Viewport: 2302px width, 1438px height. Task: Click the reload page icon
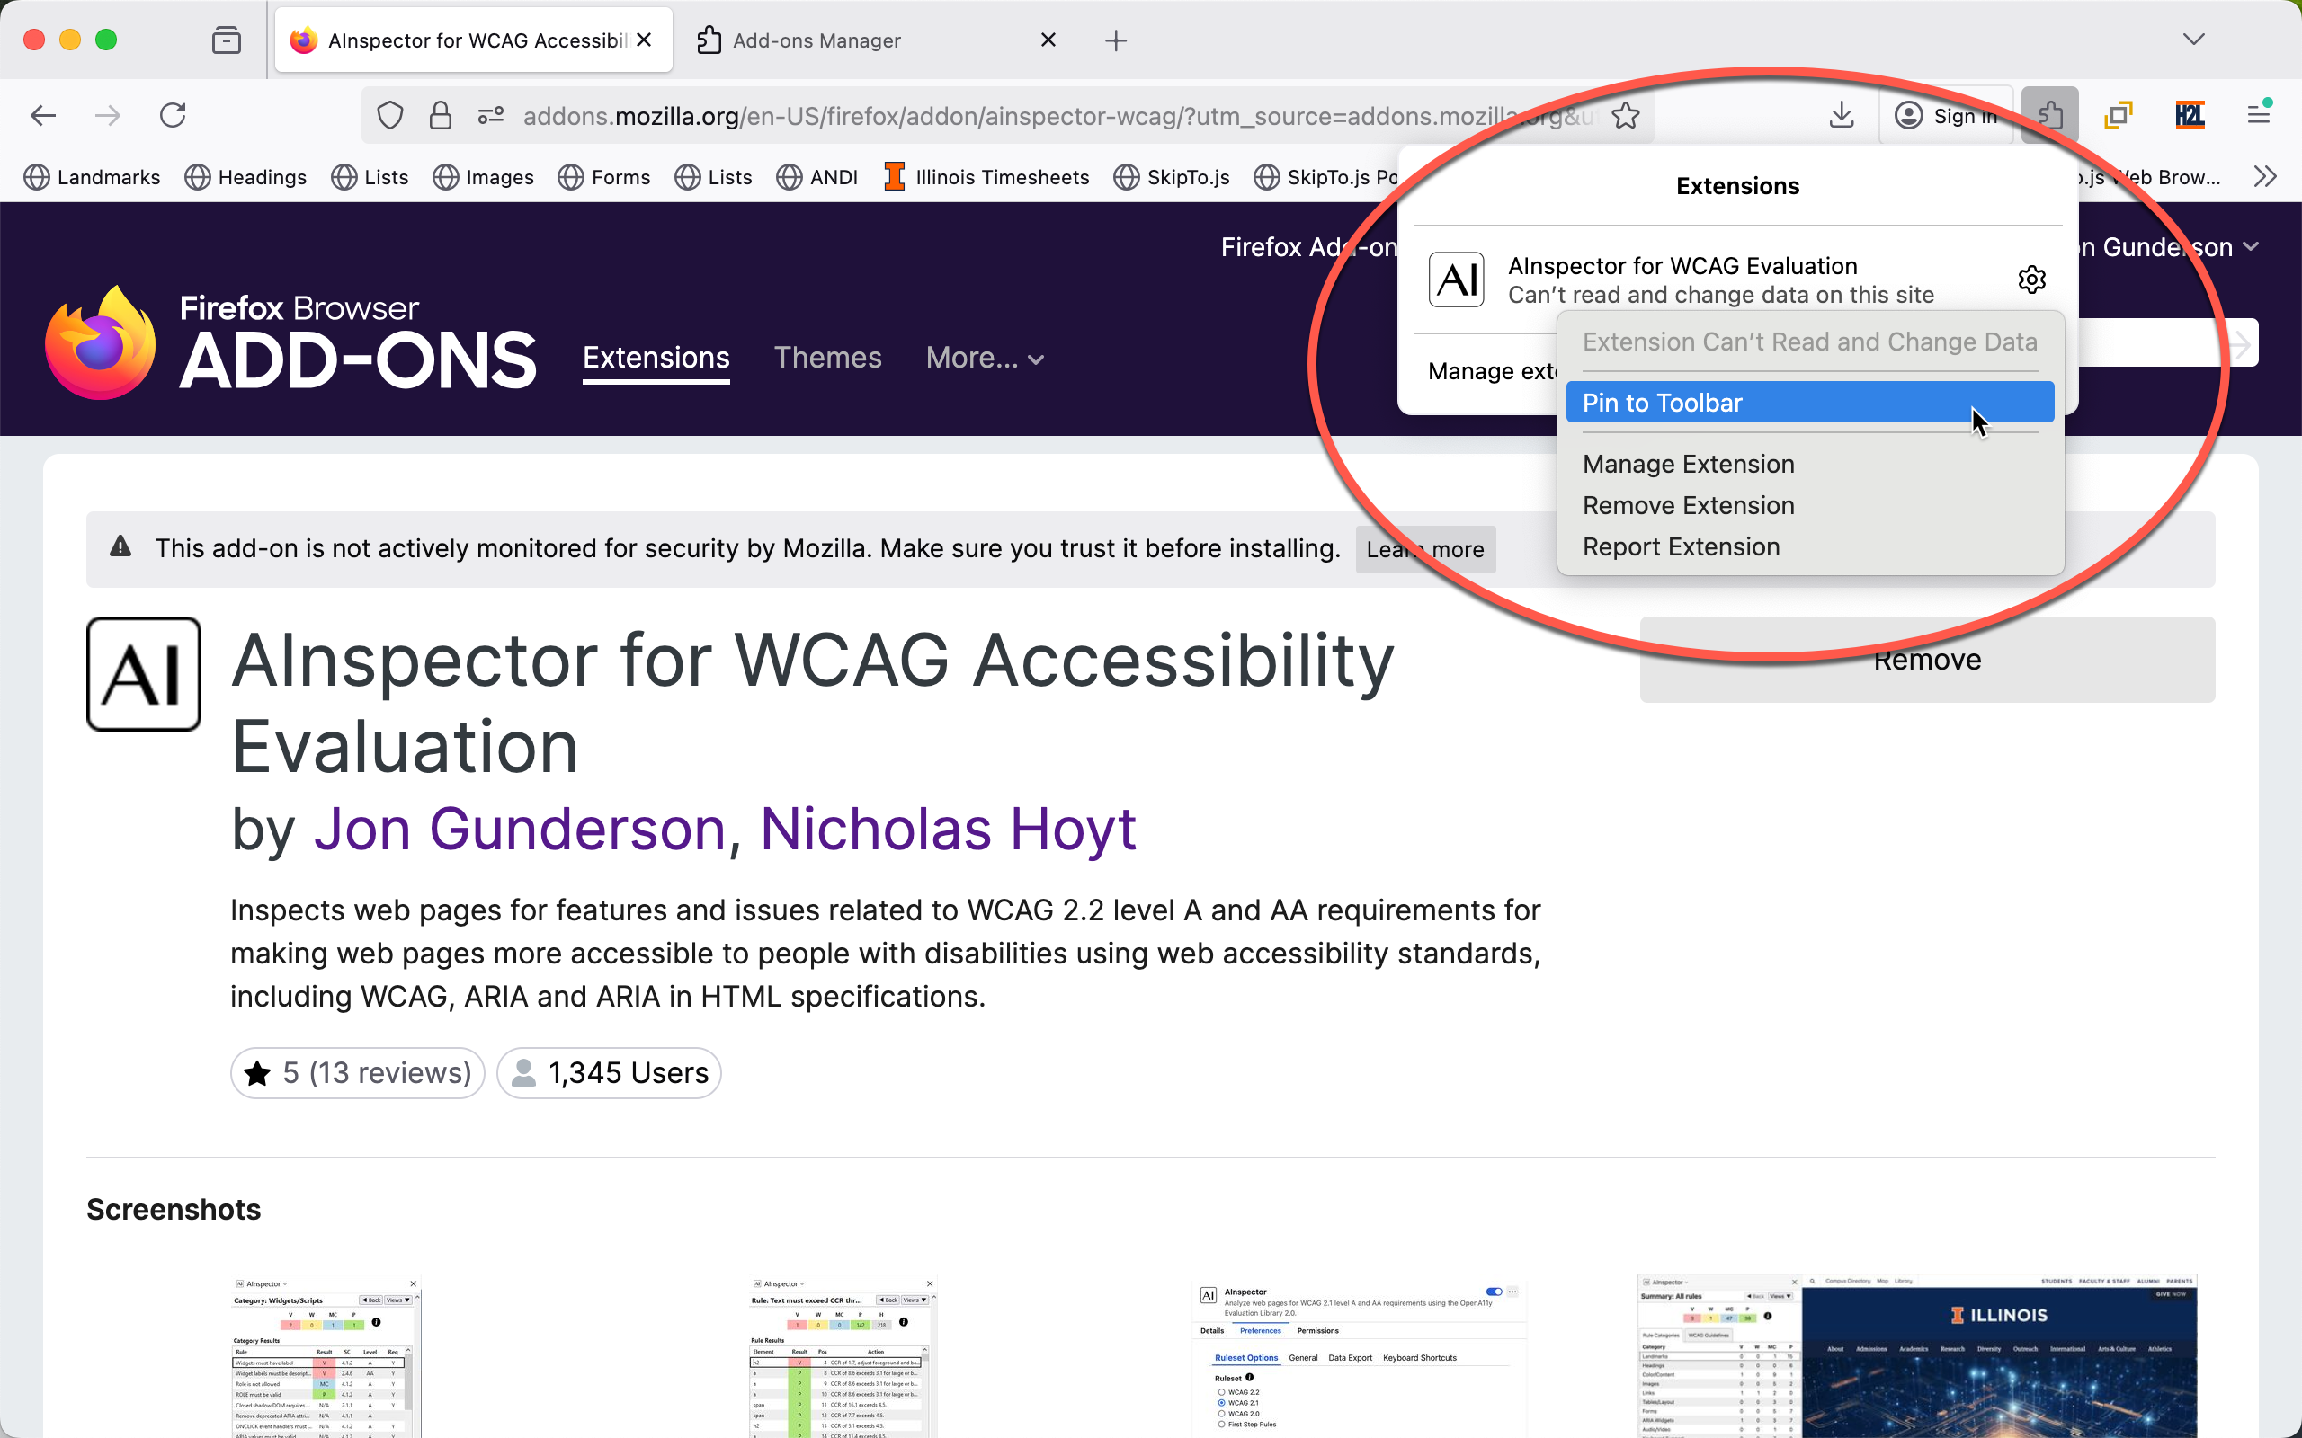tap(172, 115)
